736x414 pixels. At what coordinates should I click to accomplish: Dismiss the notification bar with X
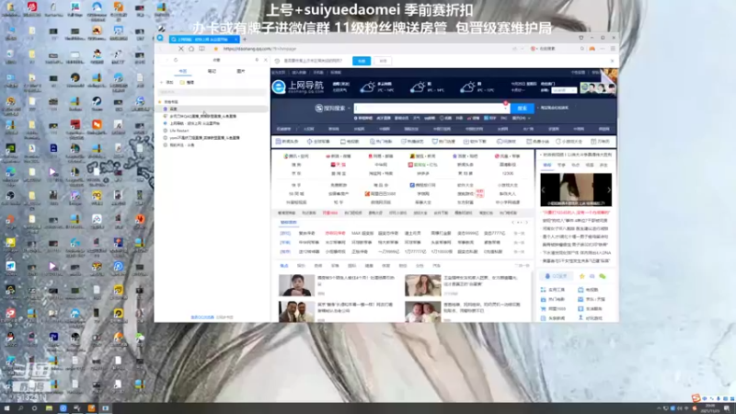612,61
